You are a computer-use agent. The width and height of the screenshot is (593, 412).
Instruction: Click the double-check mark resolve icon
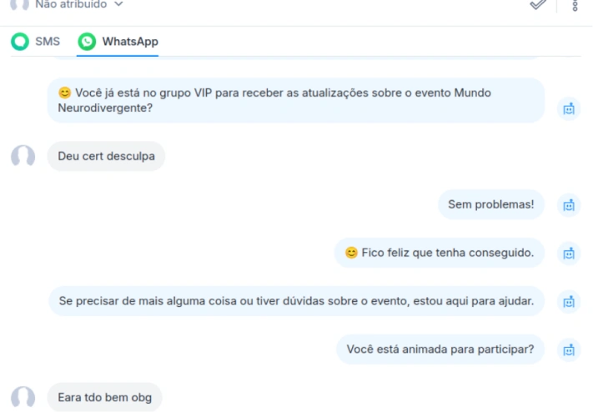(538, 4)
